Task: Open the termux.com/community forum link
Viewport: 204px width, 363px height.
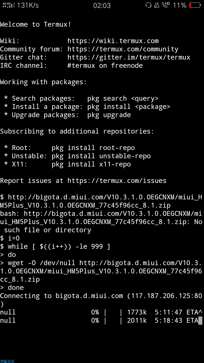Action: [123, 49]
